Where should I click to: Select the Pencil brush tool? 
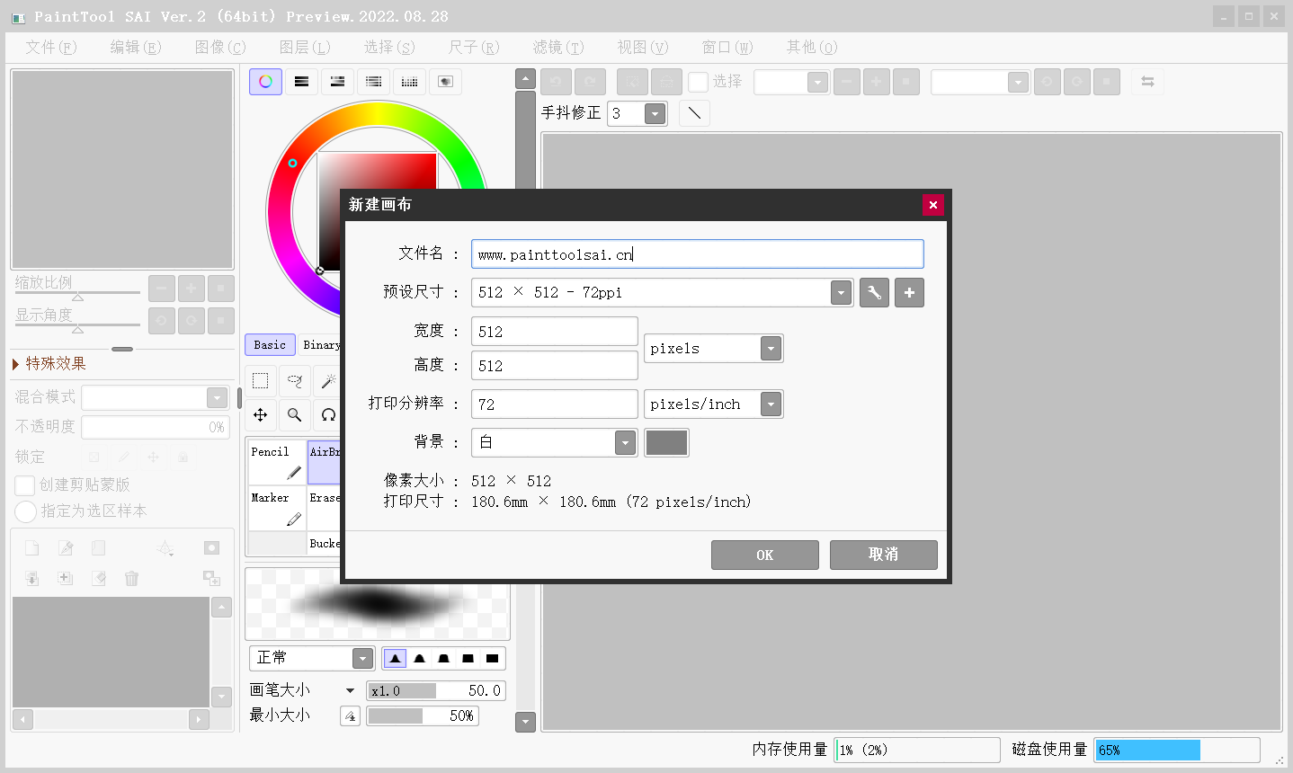pyautogui.click(x=276, y=462)
